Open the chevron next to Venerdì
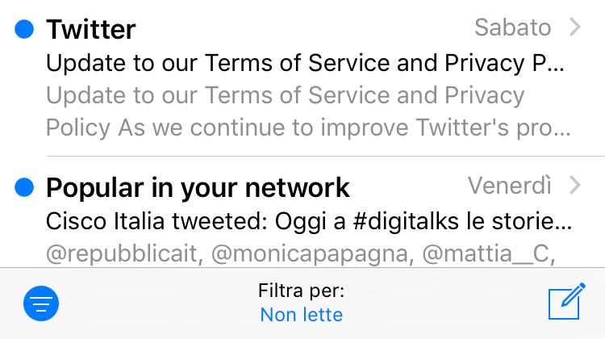605x339 pixels. (575, 186)
